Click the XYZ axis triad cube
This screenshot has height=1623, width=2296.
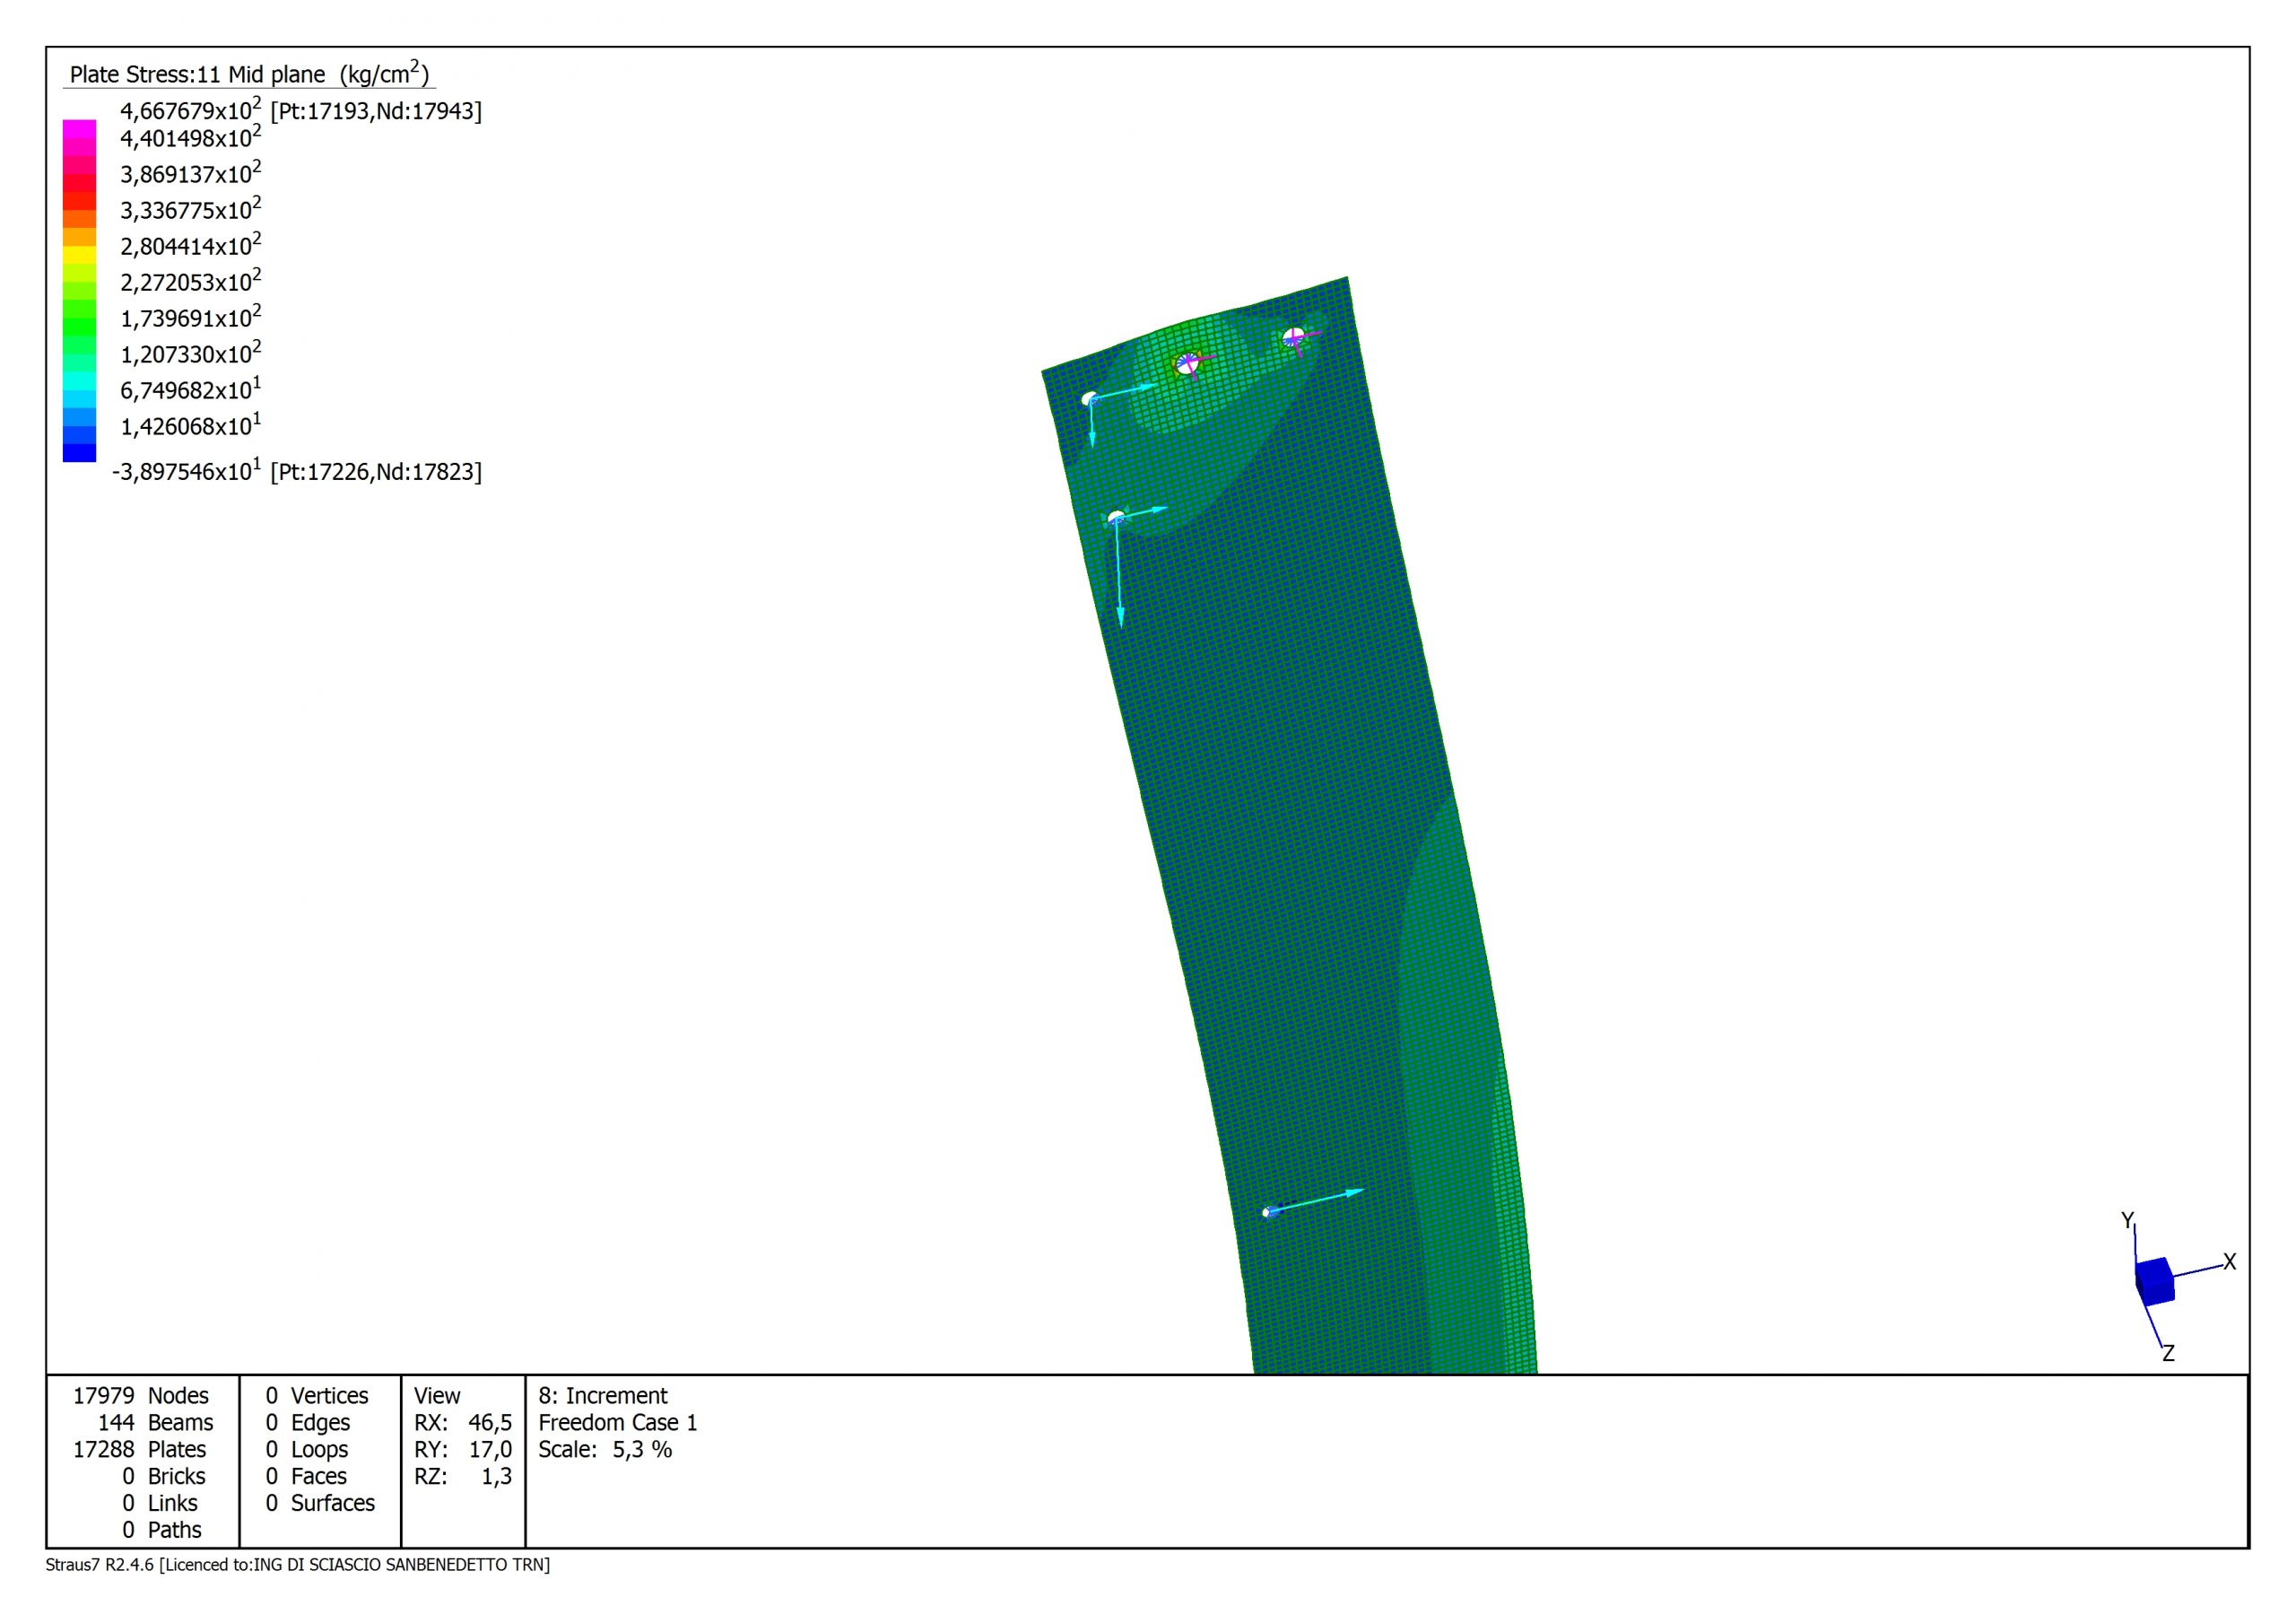[2154, 1282]
